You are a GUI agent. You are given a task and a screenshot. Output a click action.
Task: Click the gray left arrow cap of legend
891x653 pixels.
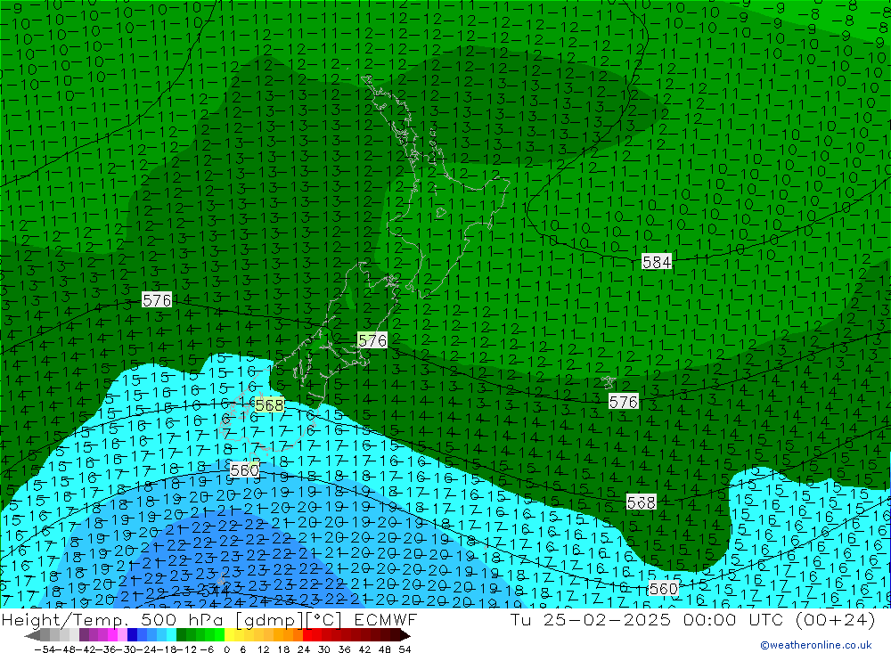[x=32, y=635]
